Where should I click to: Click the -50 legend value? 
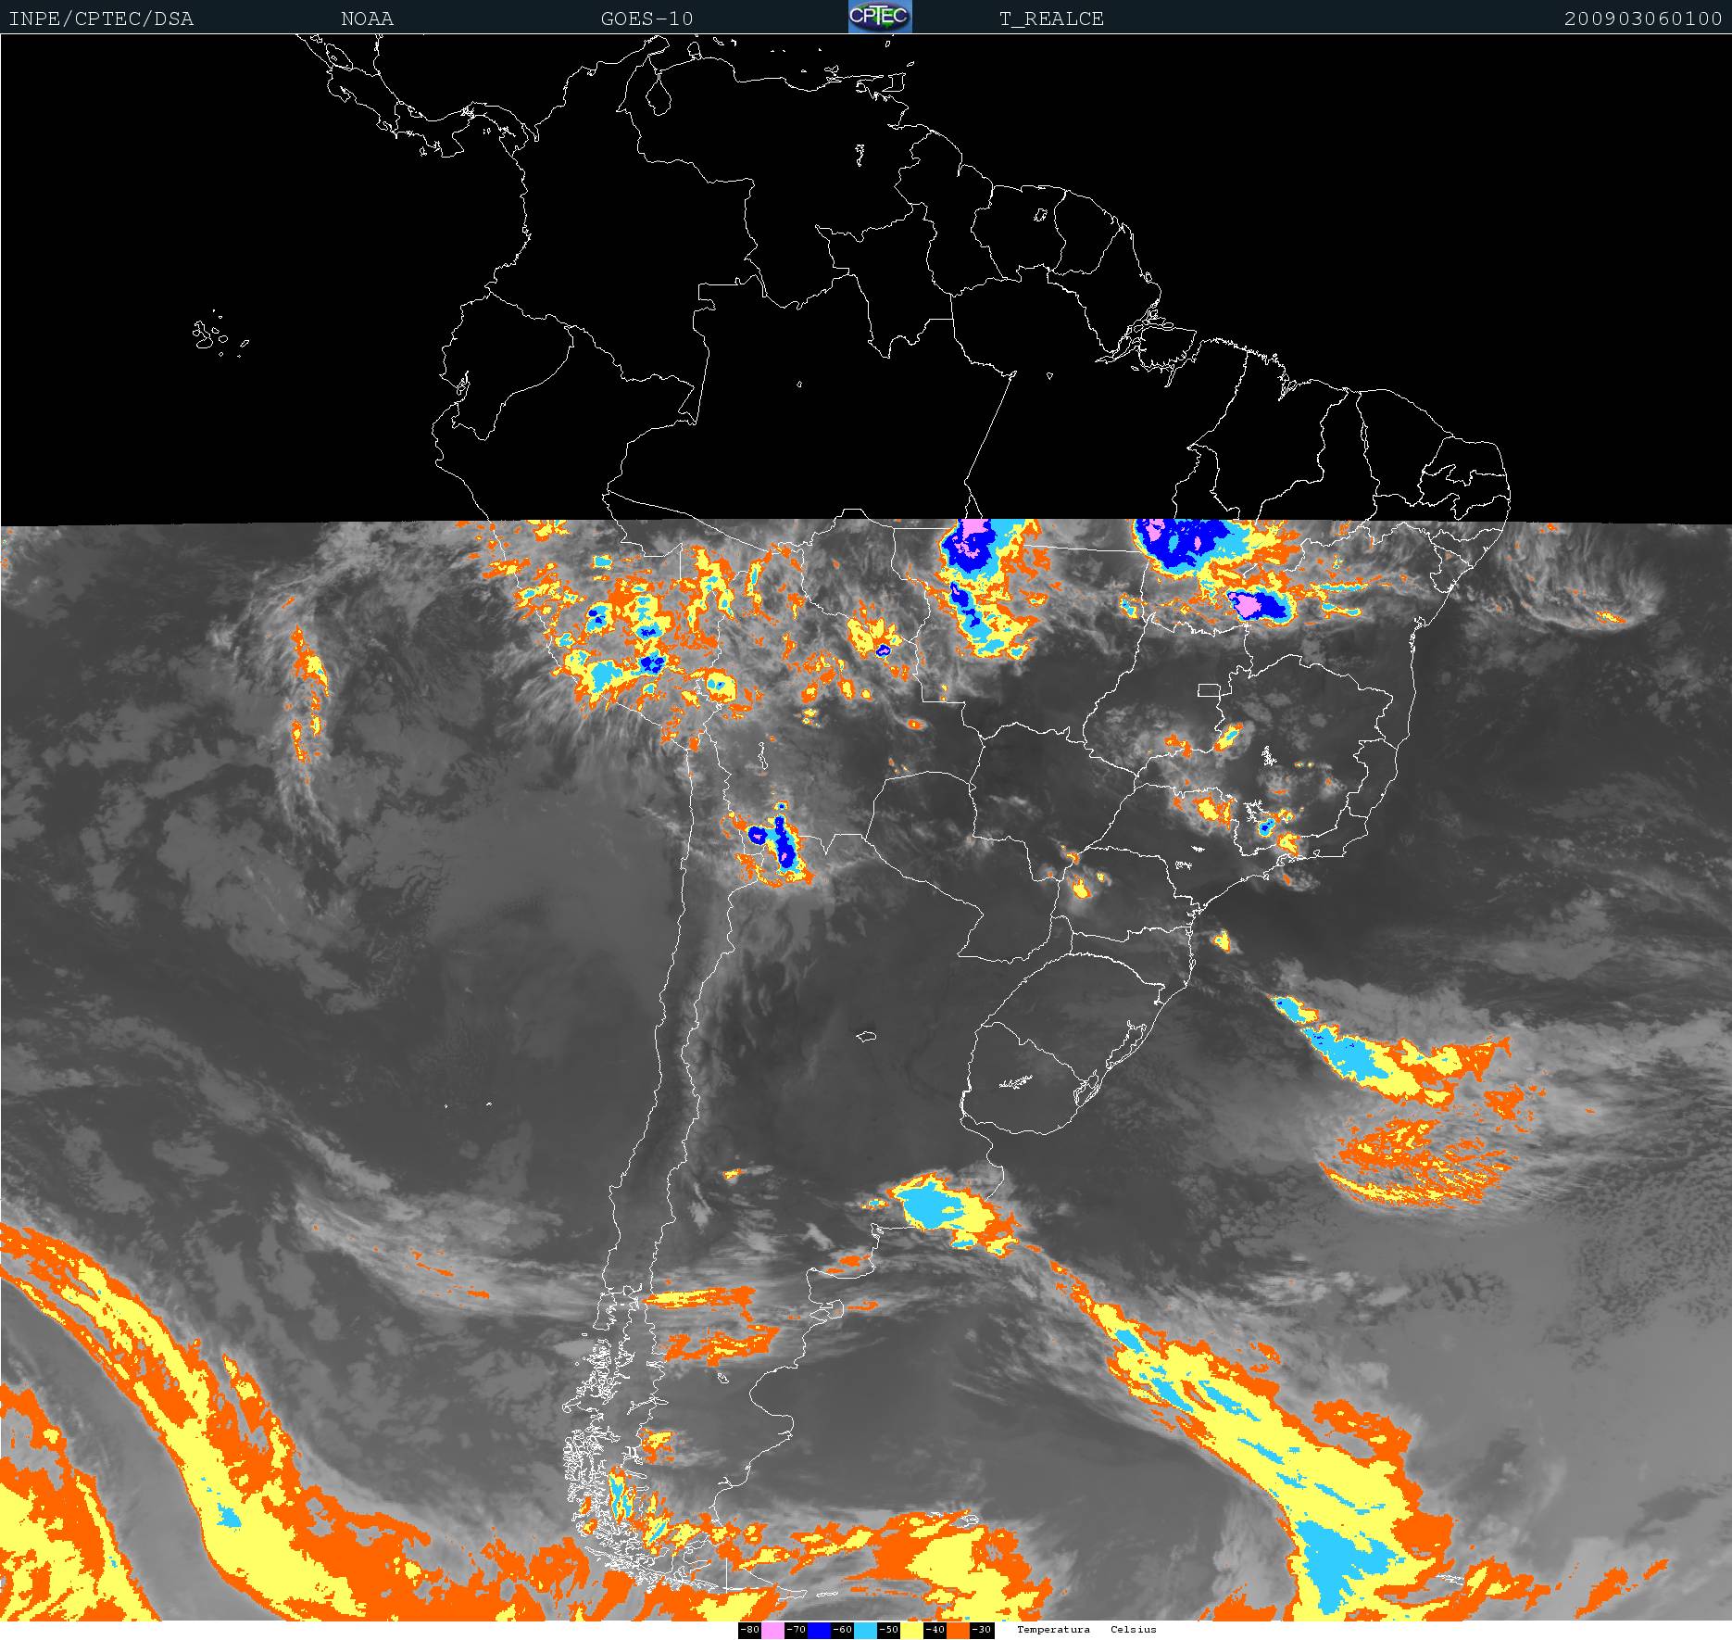889,1630
